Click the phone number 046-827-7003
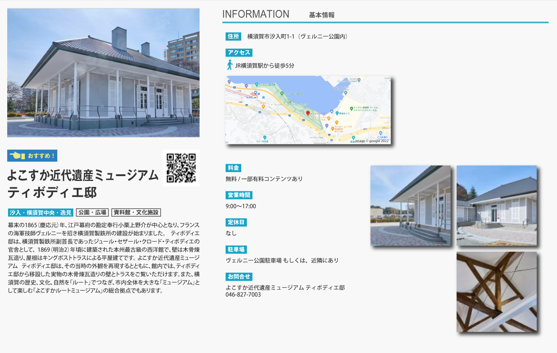The height and width of the screenshot is (353, 557). [x=243, y=294]
